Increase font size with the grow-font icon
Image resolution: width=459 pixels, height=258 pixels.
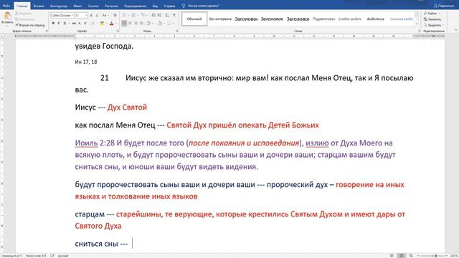click(x=91, y=15)
